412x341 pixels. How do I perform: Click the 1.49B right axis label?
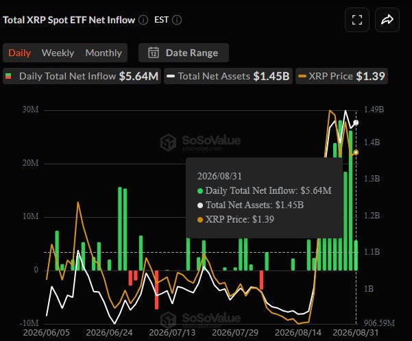point(374,110)
